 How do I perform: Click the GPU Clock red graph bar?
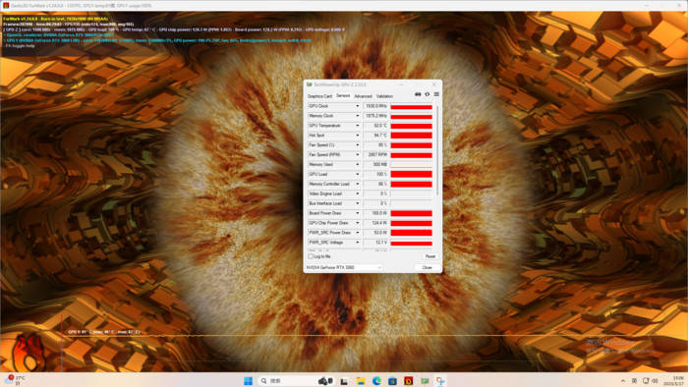(412, 106)
